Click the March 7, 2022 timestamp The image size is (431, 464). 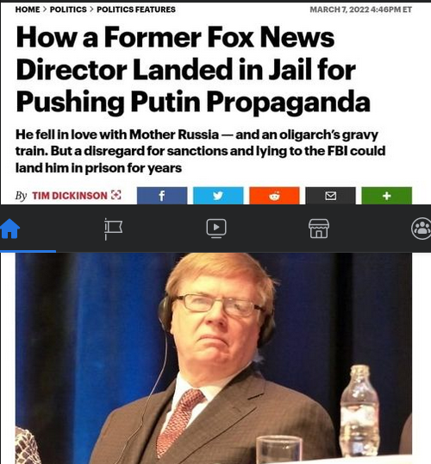(x=360, y=9)
